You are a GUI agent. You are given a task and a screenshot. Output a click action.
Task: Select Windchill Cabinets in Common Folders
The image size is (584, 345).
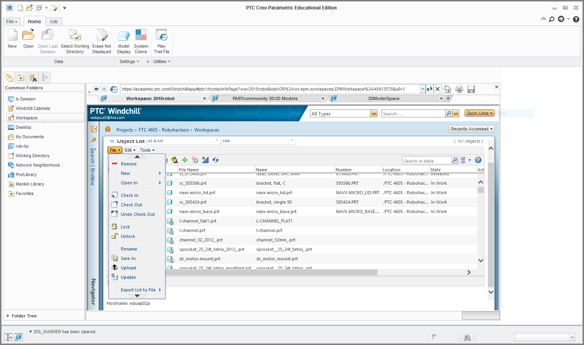click(33, 108)
